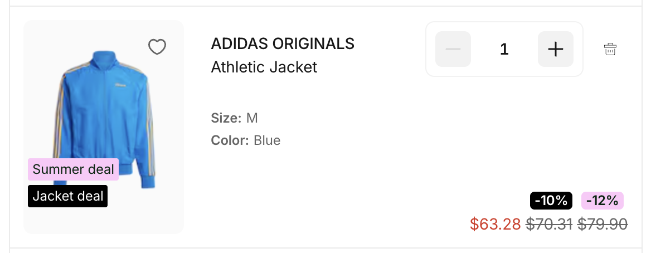Click the Summer deal badge
Viewport: 651px width, 253px height.
[73, 169]
